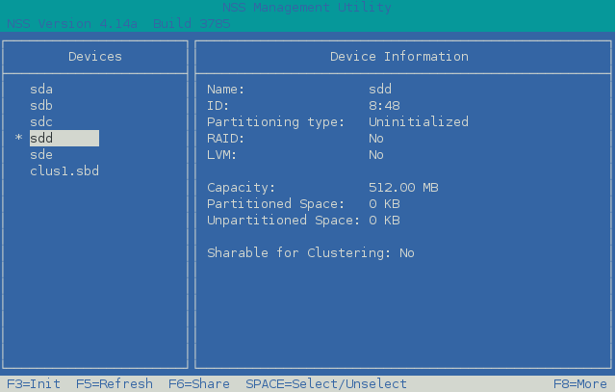The height and width of the screenshot is (392, 616).
Task: Toggle selection via SPACE=Select/Unselect
Action: [325, 383]
